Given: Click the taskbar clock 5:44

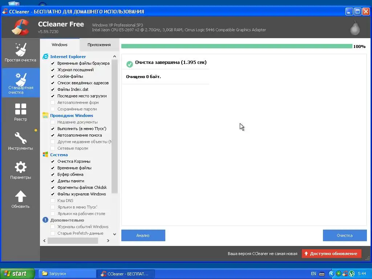Looking at the screenshot, I should pyautogui.click(x=362, y=274).
